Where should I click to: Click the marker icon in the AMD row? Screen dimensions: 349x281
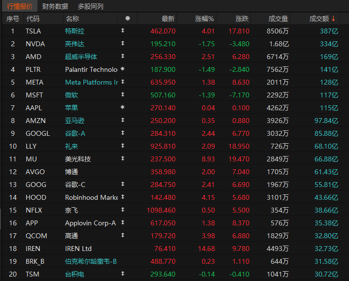(x=123, y=56)
